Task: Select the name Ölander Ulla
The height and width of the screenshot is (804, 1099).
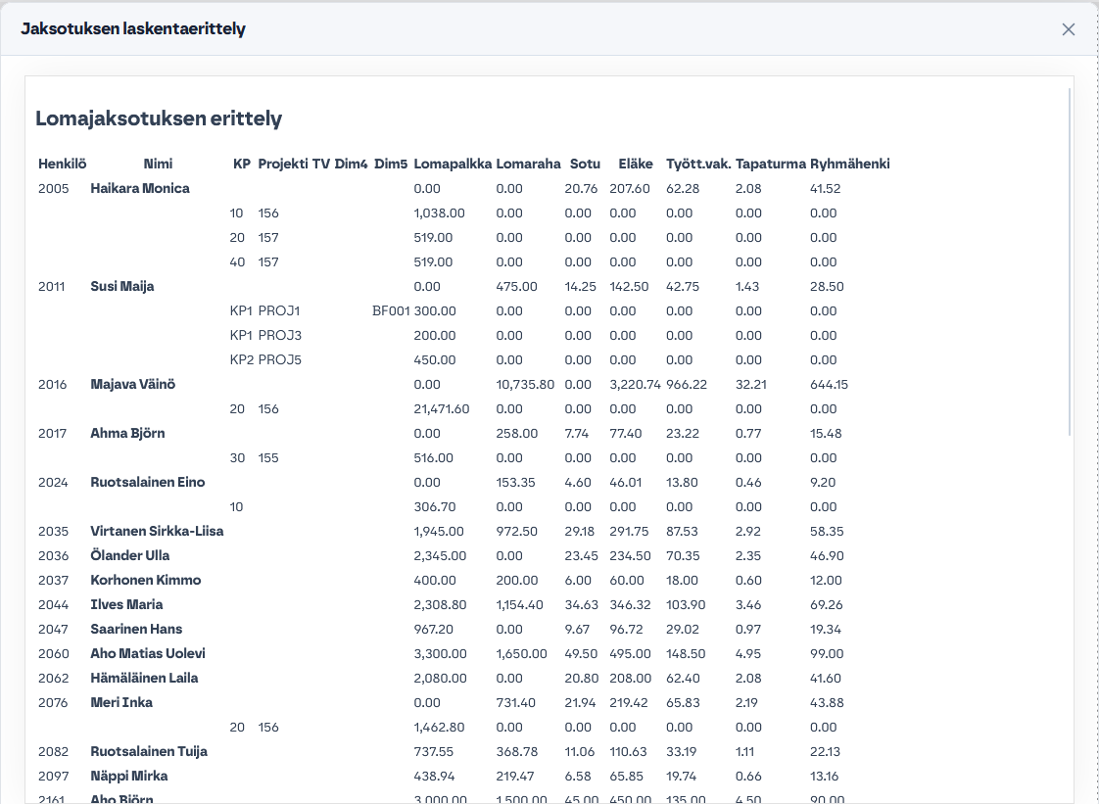Action: (x=130, y=556)
